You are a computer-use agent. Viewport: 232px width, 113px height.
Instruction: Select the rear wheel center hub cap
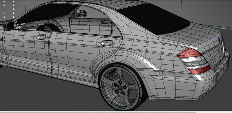coord(120,88)
